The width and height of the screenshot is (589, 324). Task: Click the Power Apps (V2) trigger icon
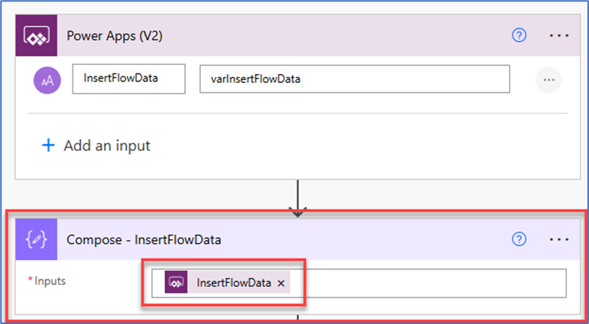[36, 35]
